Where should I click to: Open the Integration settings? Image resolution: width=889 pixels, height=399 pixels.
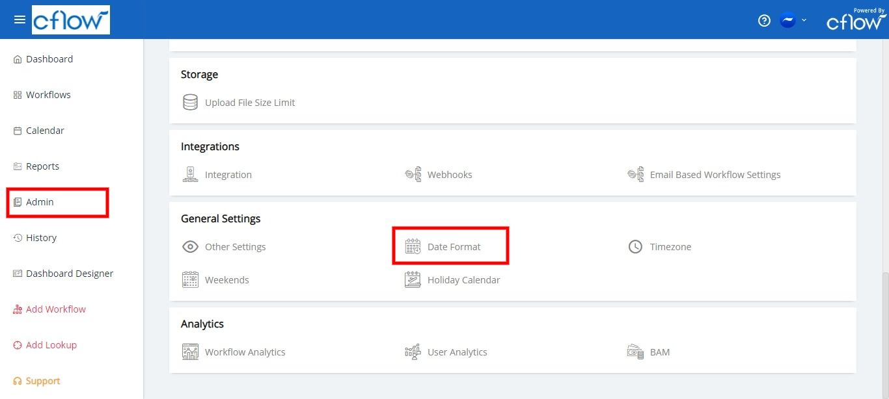228,174
